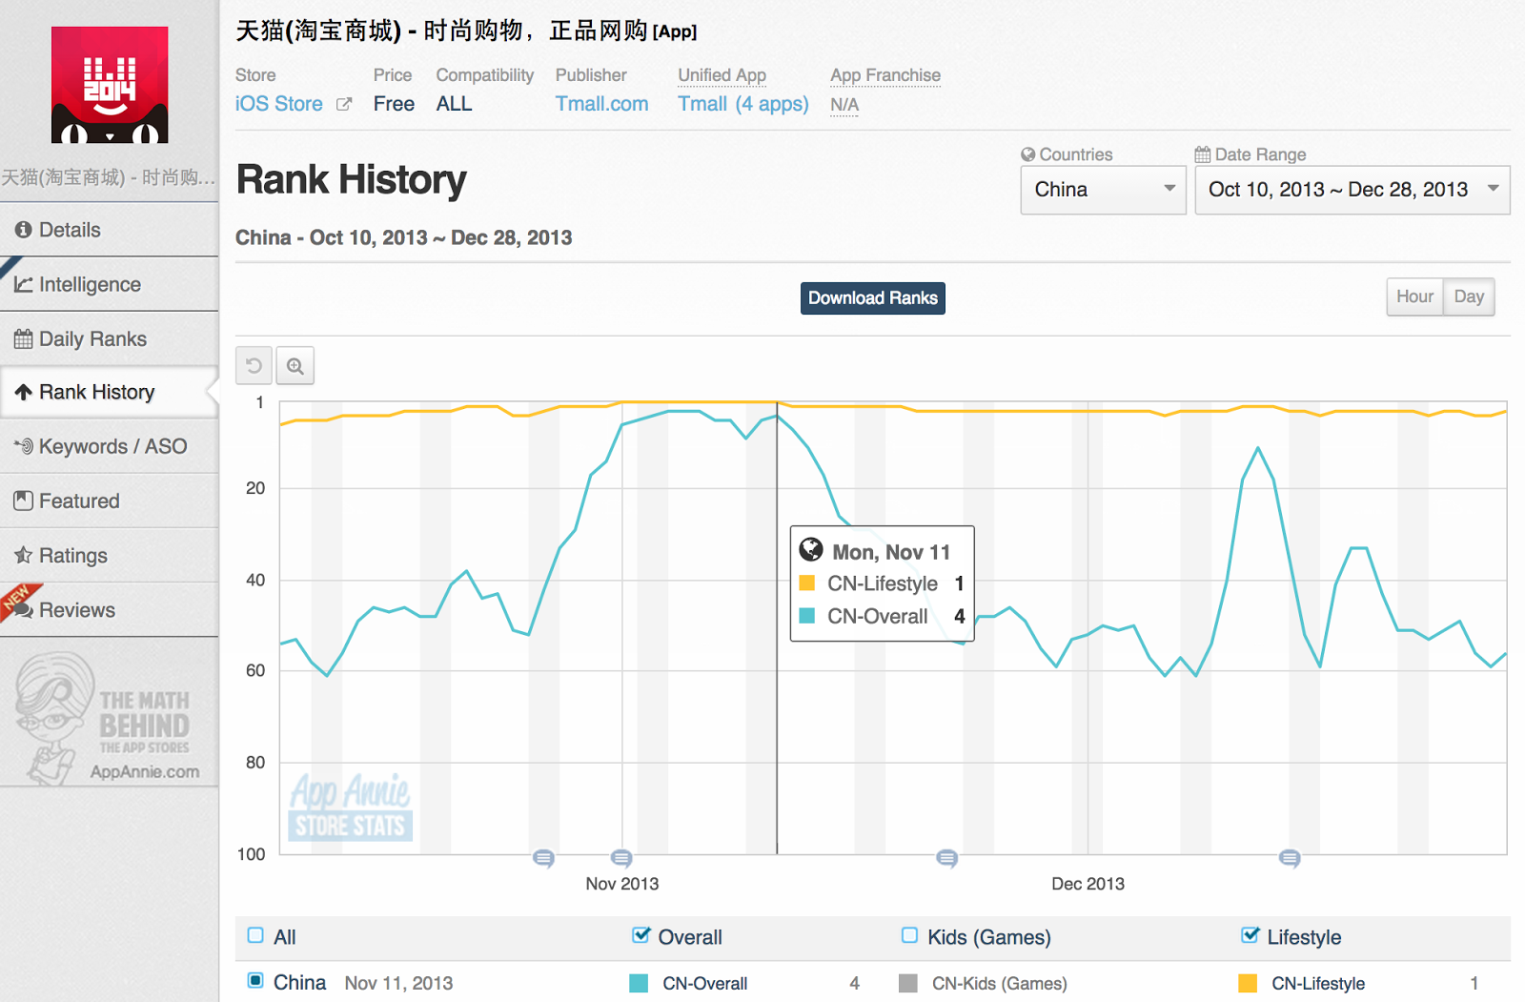Click the CN-Lifestyle entry in the tooltip
Screen dimensions: 1525x1002
(x=883, y=583)
